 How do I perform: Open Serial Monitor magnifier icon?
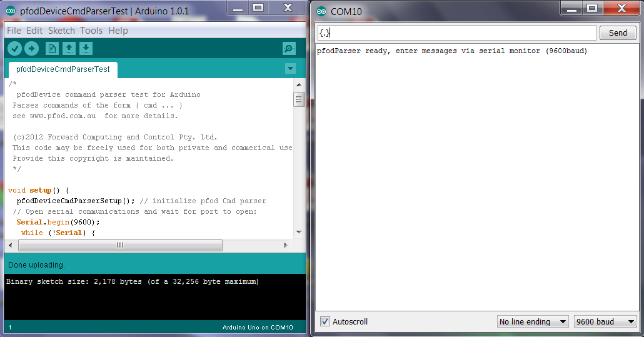289,49
